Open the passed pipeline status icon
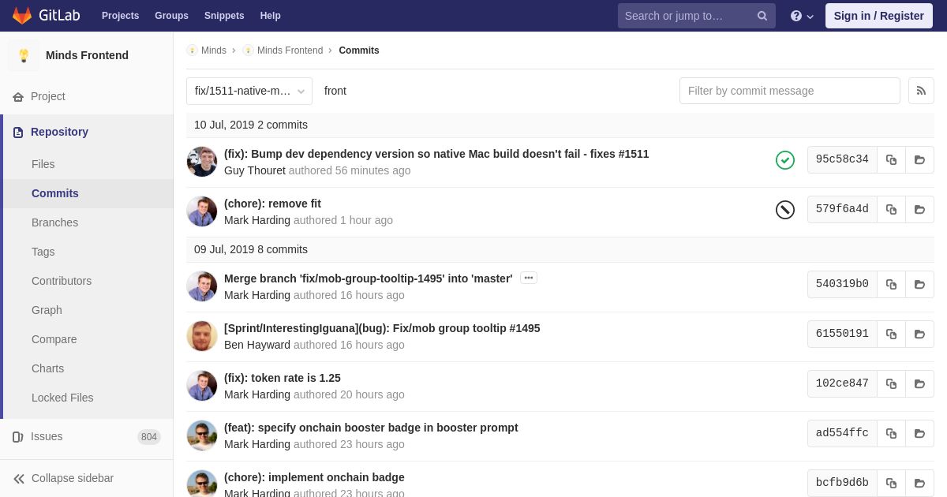Viewport: 947px width, 497px height. coord(785,160)
